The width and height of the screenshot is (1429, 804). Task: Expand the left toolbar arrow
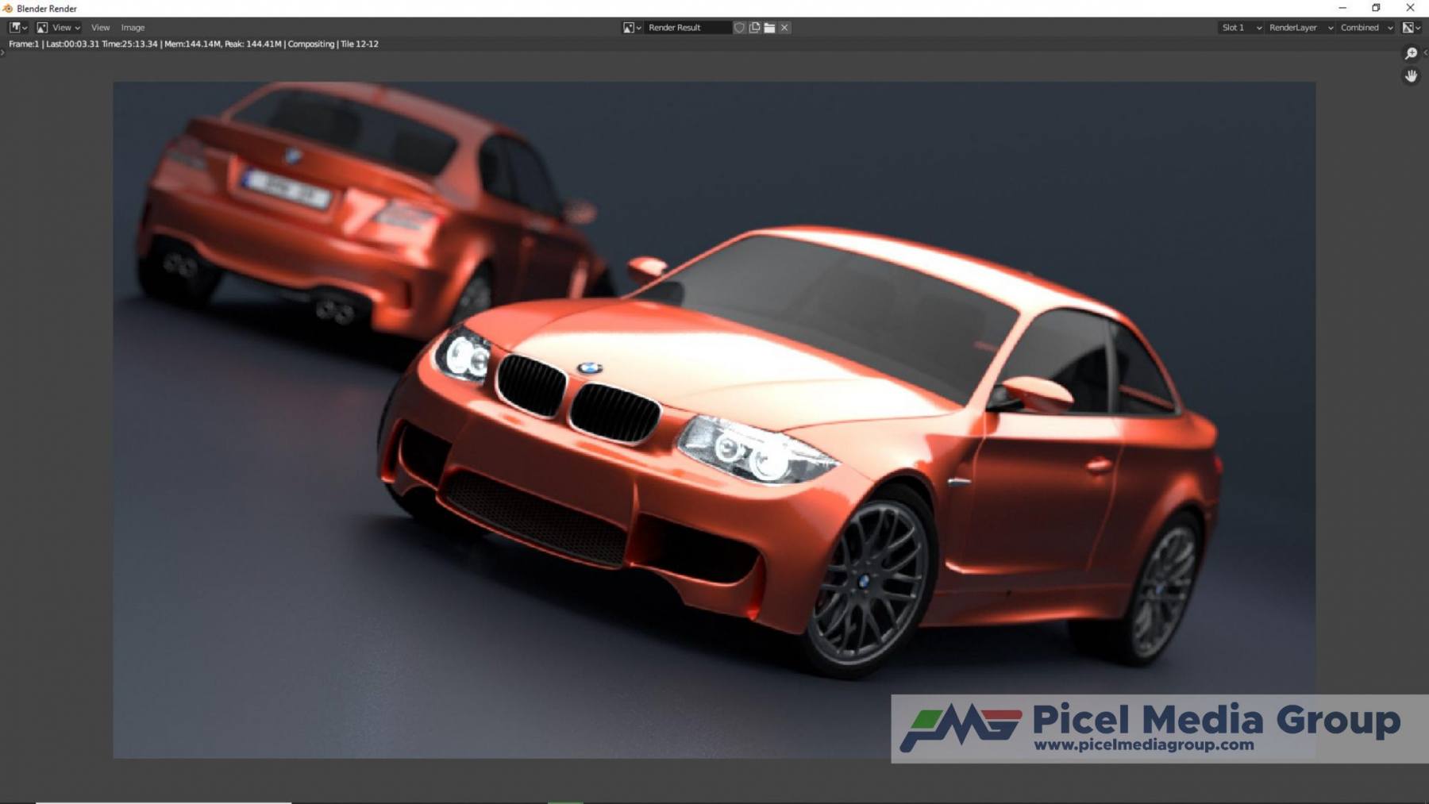(2, 53)
